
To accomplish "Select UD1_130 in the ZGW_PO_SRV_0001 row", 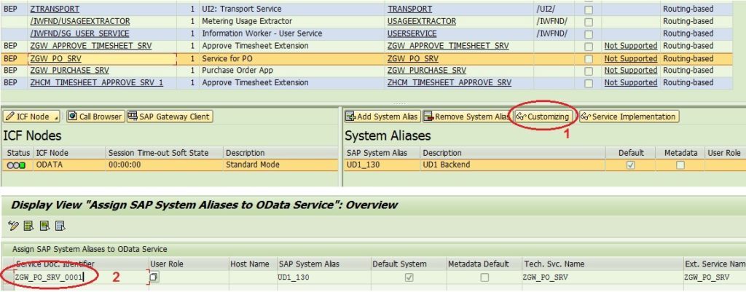I will click(x=323, y=277).
